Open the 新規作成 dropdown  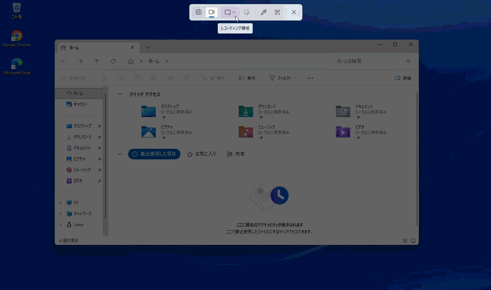coord(76,78)
